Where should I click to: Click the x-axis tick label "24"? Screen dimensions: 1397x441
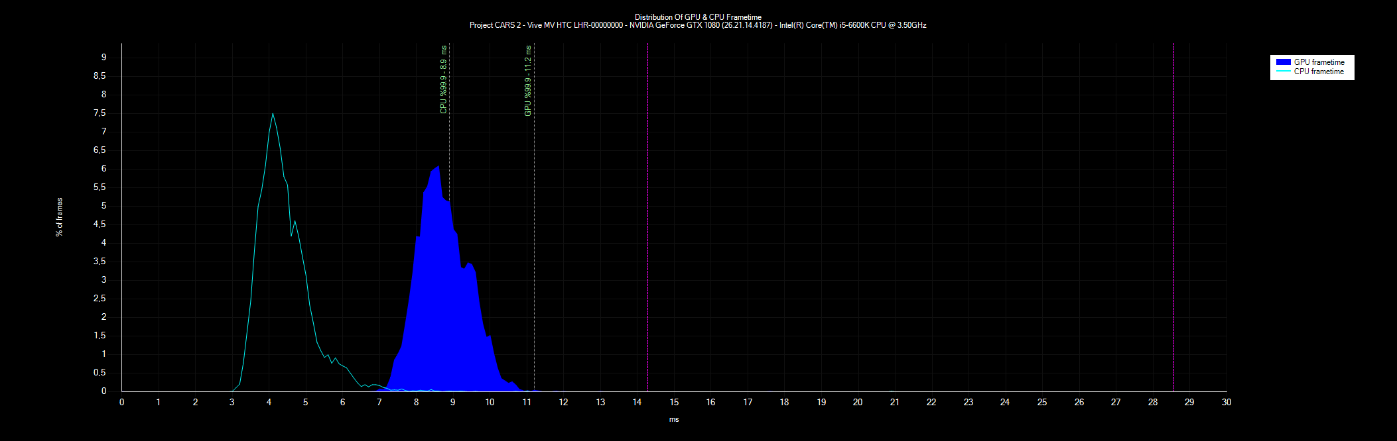[1005, 402]
